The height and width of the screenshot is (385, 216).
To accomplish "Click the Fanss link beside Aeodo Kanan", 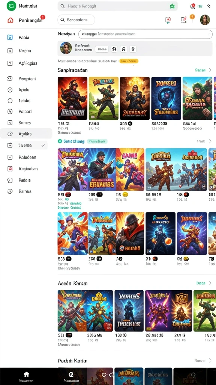I will pos(201,283).
